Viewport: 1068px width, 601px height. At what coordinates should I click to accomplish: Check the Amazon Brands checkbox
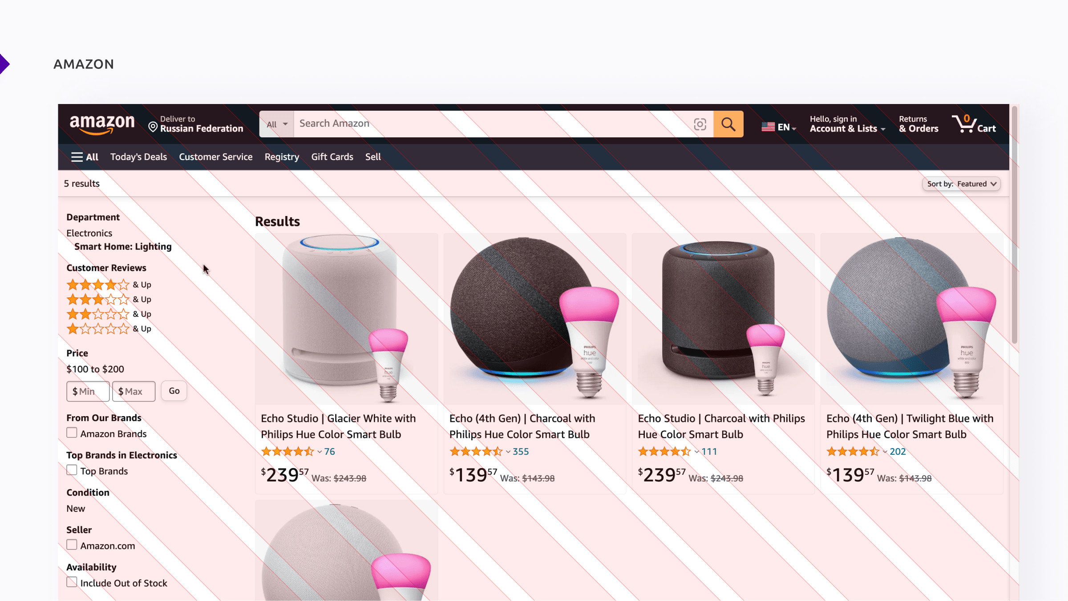72,433
